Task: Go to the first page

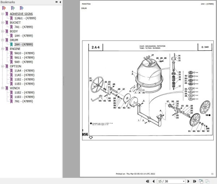Action: pos(148,181)
